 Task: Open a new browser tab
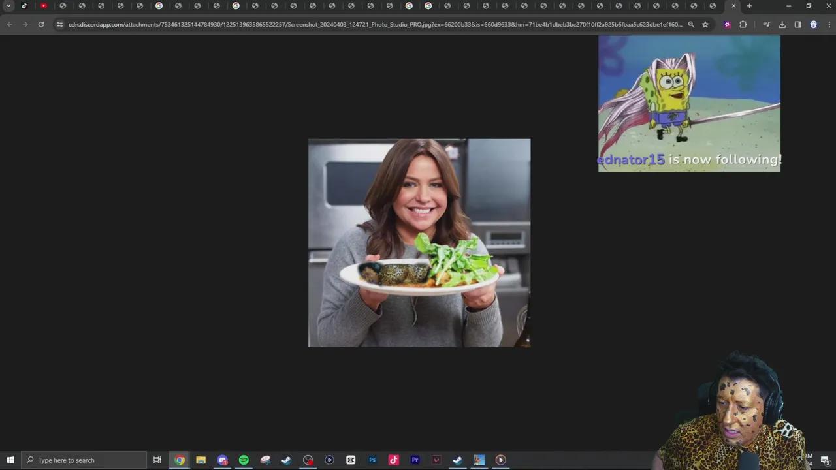pyautogui.click(x=749, y=6)
